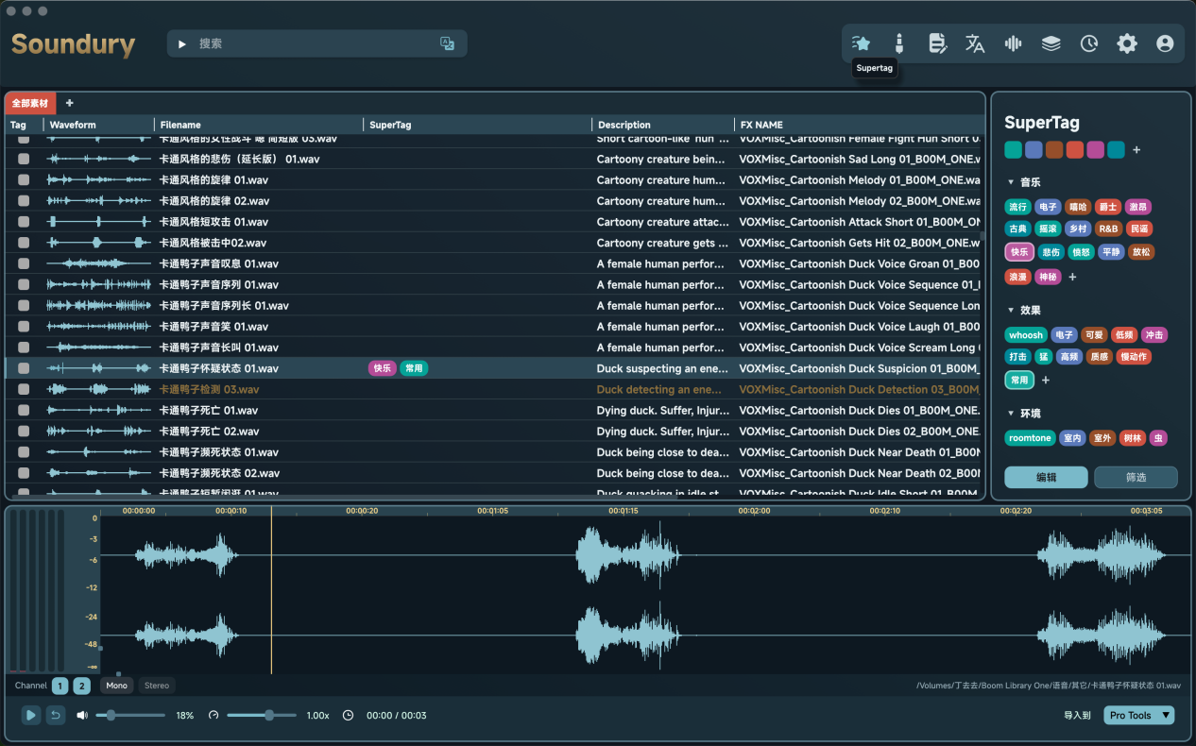Screen dimensions: 1196x746
Task: Switch to Stereo mode
Action: coord(157,686)
